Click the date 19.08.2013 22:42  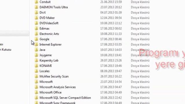[x=111, y=98]
